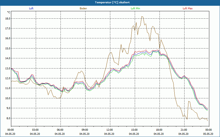The width and height of the screenshot is (220, 137).
Task: Click the 16,0 y-axis value
Action: (x=8, y=38)
